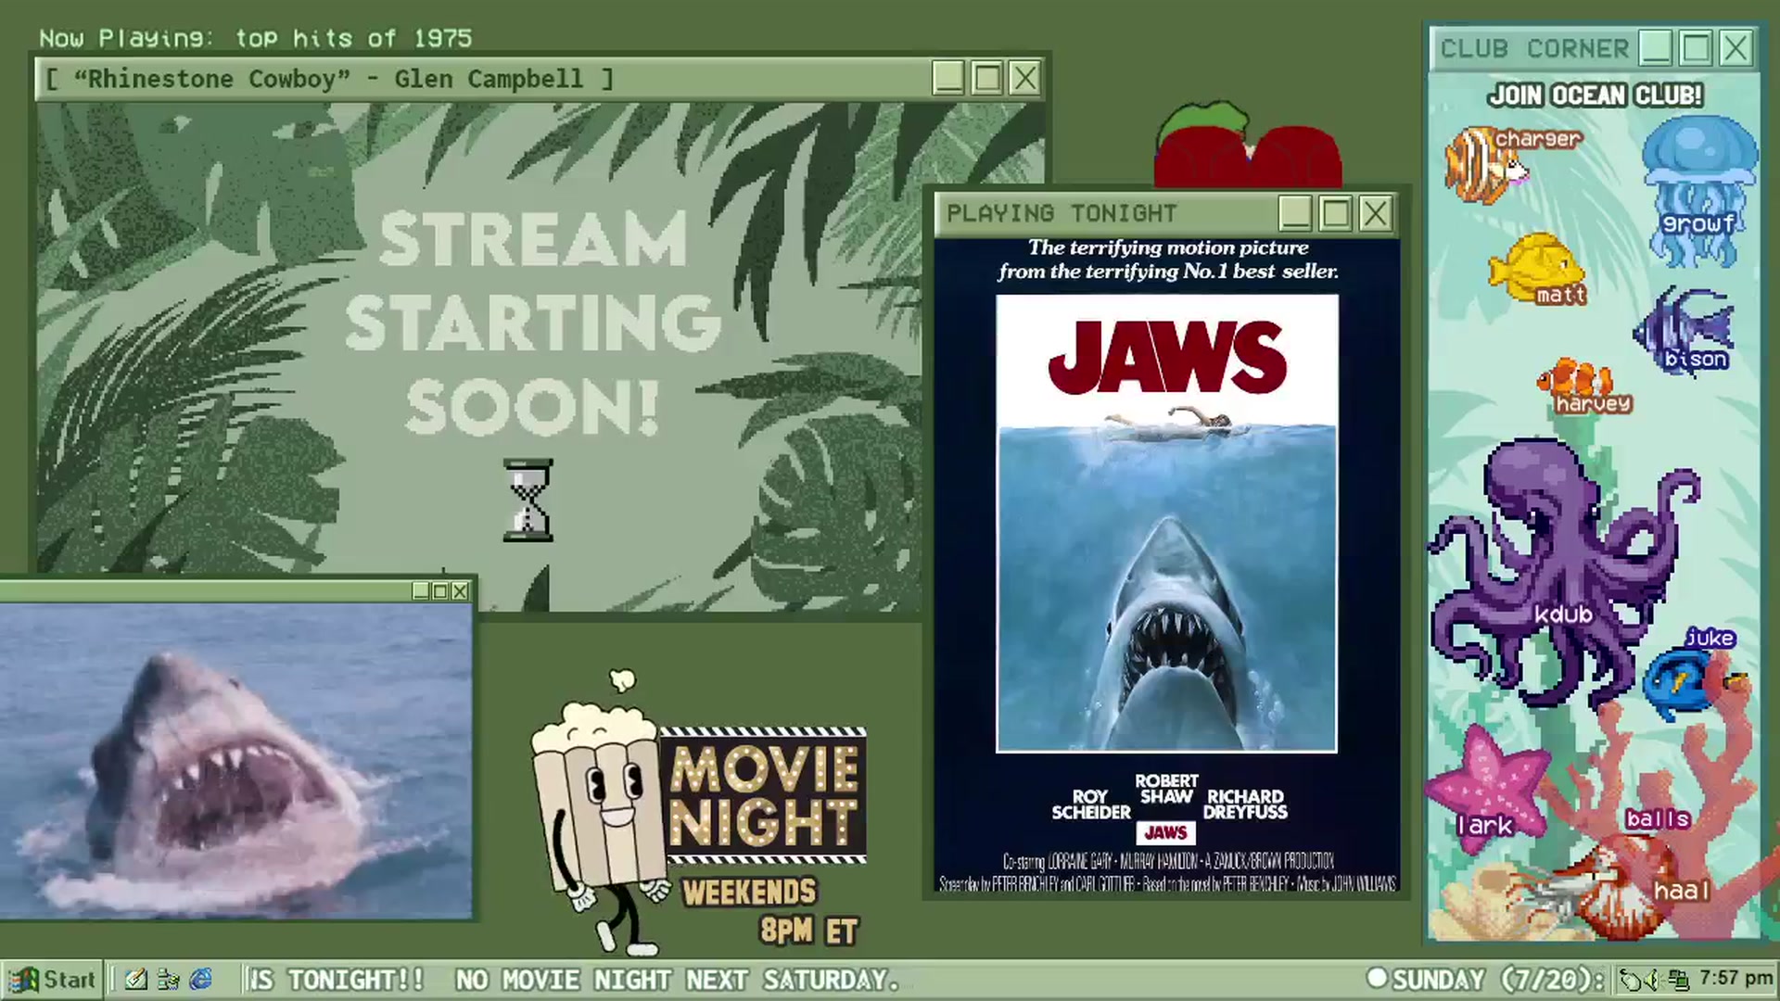Open the Start menu on the taskbar
This screenshot has height=1001, width=1780.
(51, 980)
